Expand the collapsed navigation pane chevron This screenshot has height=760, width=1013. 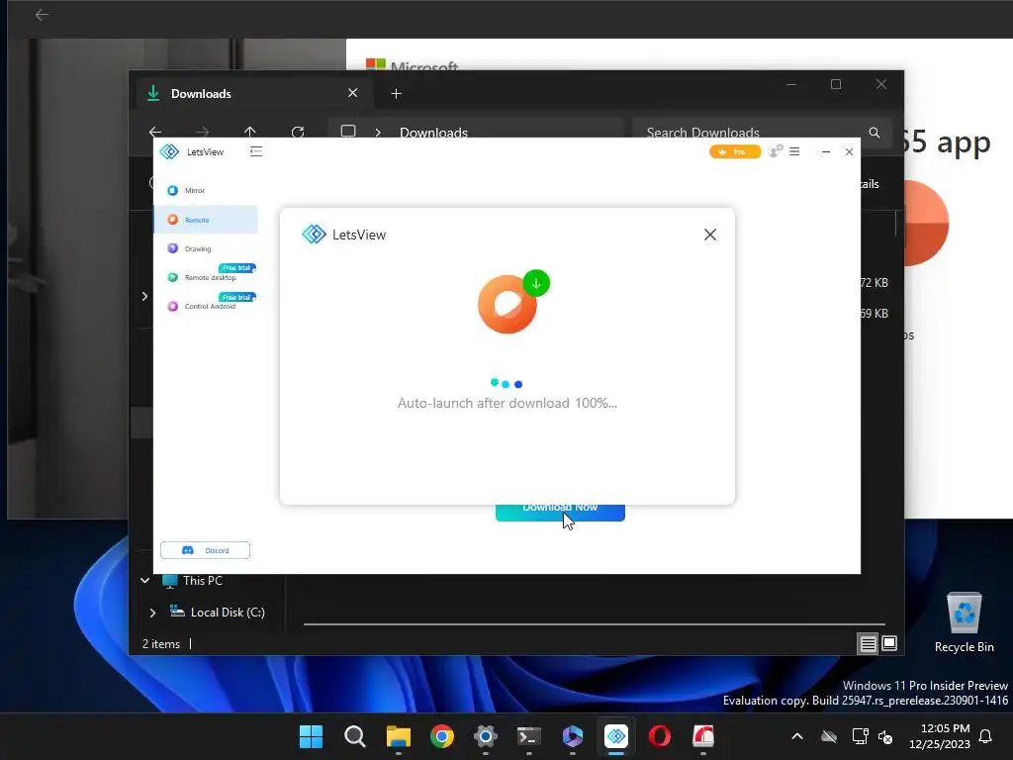pyautogui.click(x=144, y=296)
